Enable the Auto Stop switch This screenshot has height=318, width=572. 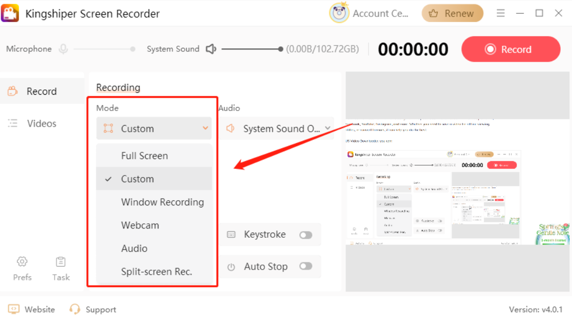(x=306, y=267)
